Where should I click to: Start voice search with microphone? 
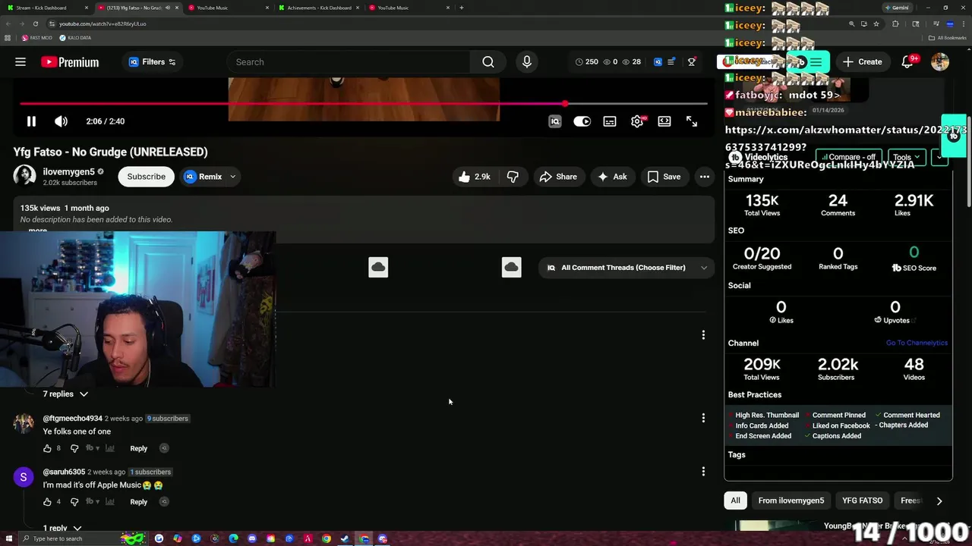pyautogui.click(x=527, y=62)
